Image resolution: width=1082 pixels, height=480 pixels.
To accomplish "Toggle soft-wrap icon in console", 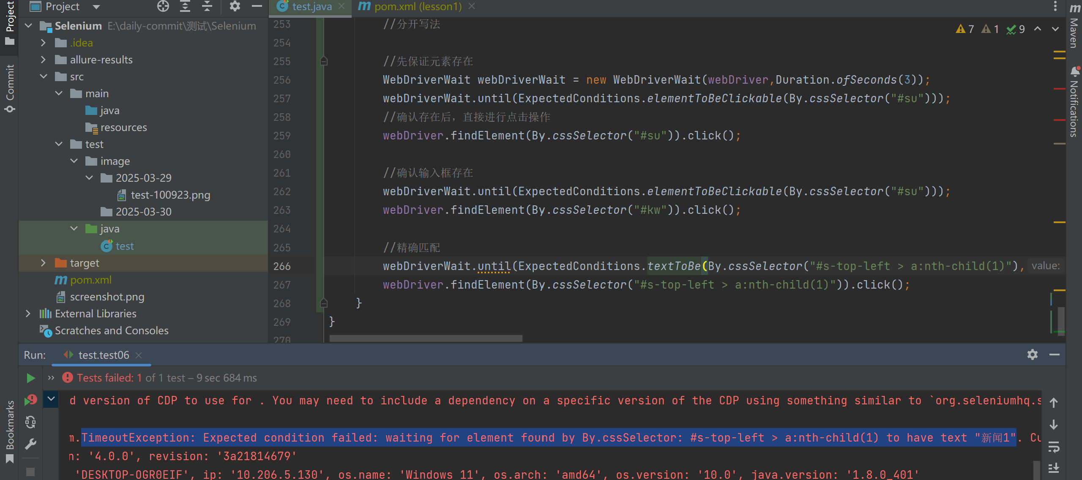I will tap(1054, 447).
